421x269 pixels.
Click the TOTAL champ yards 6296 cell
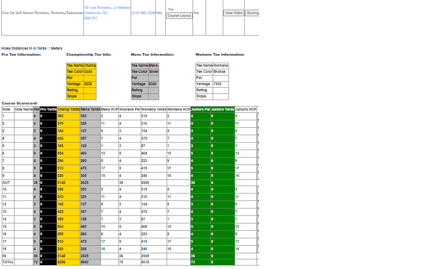coord(68,262)
